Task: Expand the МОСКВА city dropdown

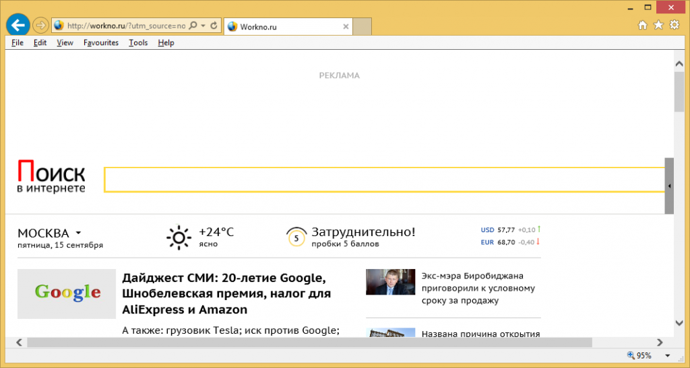Action: (x=78, y=233)
